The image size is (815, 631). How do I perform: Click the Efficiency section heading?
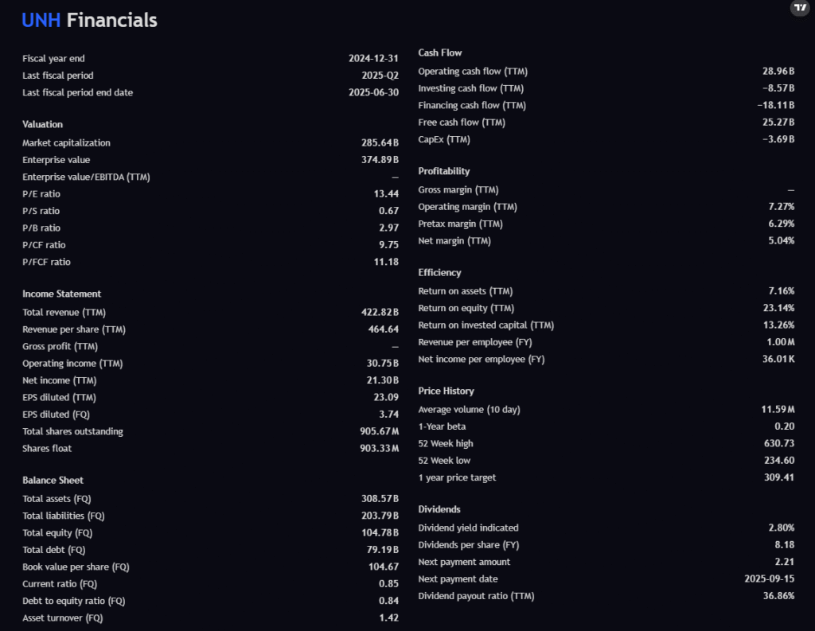click(x=439, y=272)
